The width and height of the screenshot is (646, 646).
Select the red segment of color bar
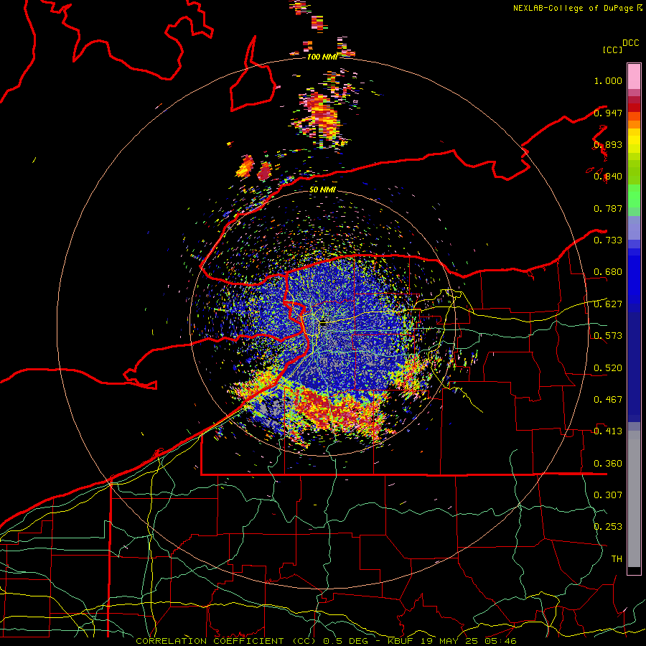[x=634, y=108]
